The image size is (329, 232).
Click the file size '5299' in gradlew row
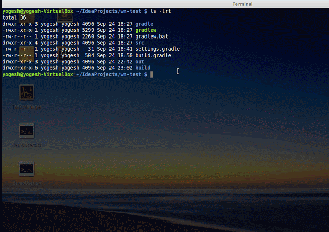coord(88,30)
